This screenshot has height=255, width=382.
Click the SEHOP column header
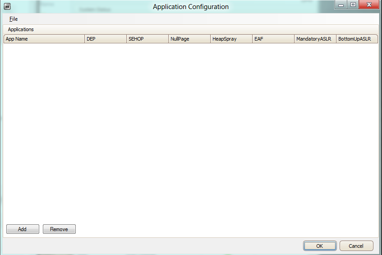click(x=147, y=39)
